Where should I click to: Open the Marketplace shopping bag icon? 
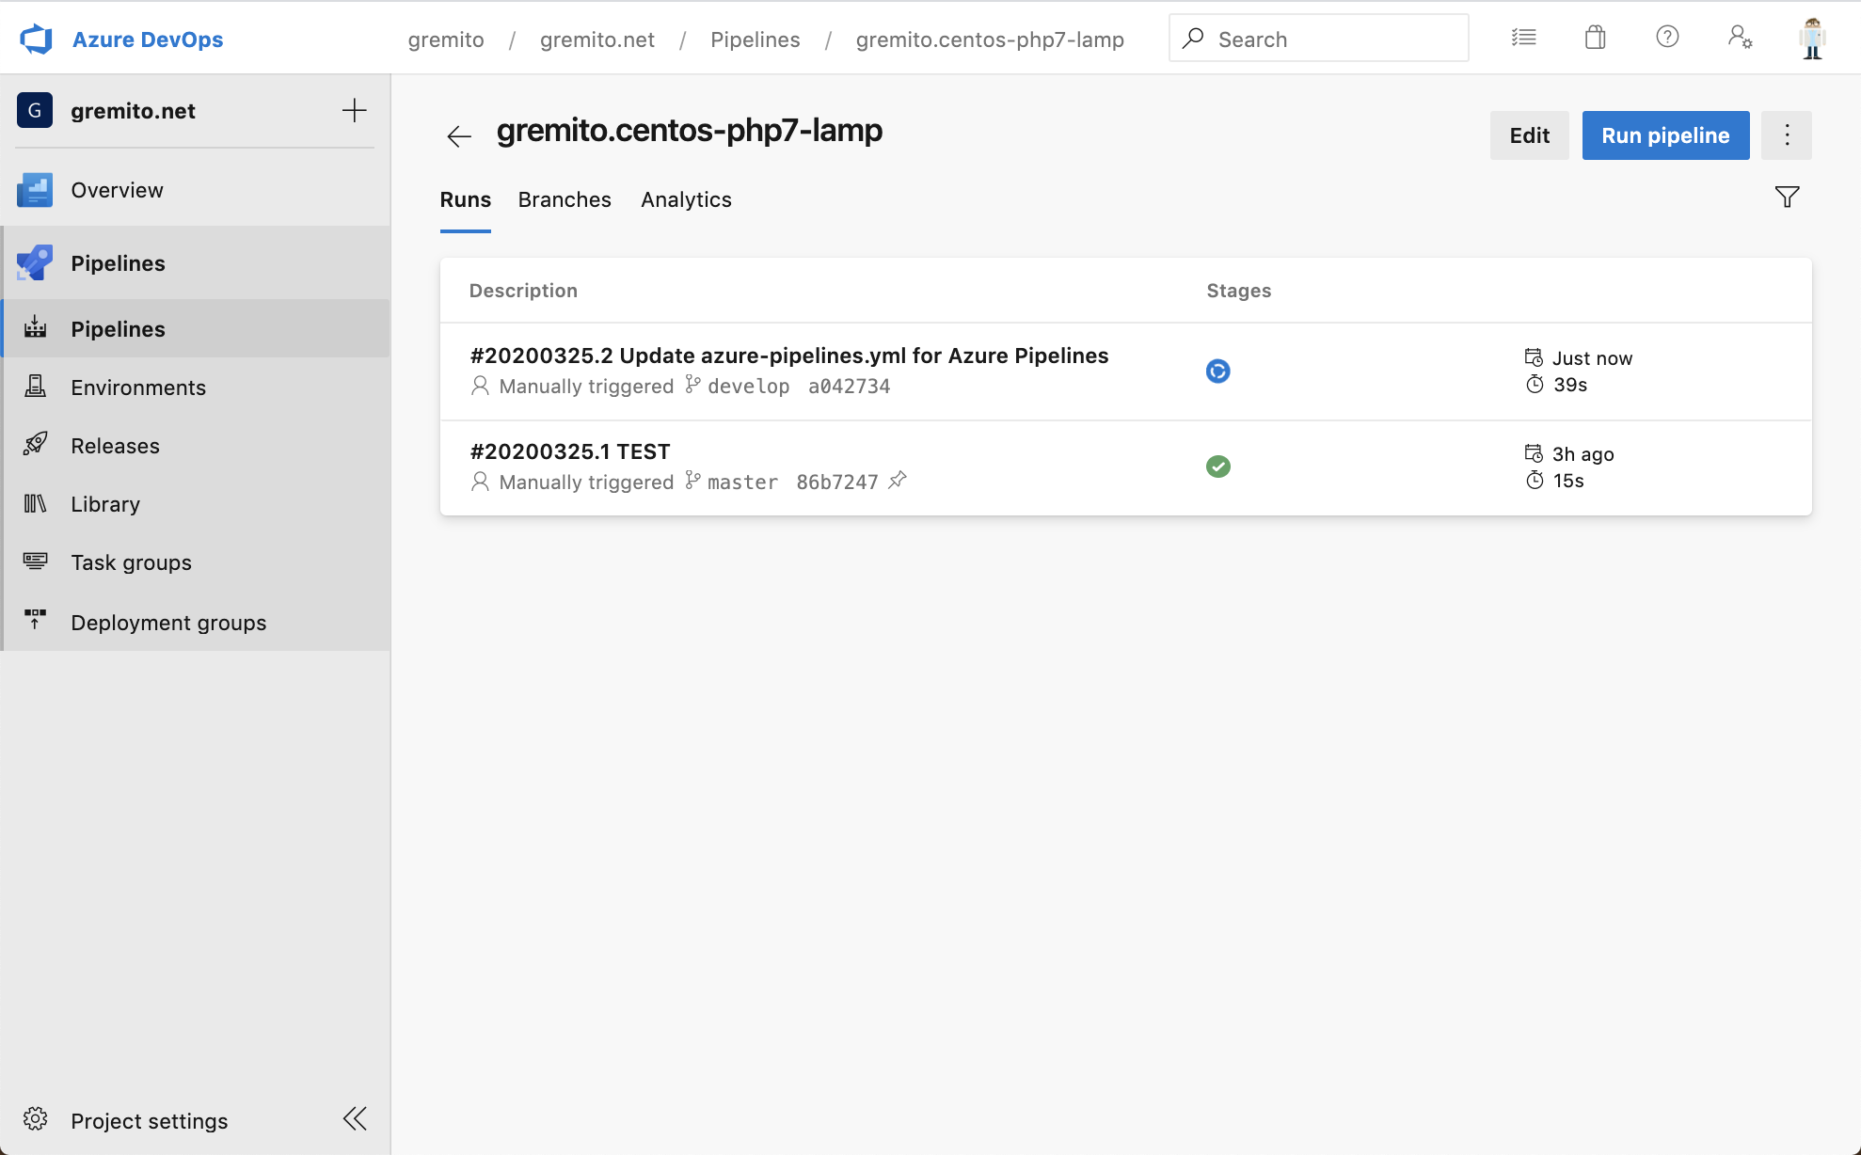pyautogui.click(x=1595, y=38)
